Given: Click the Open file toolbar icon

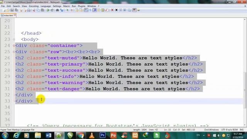Looking at the screenshot, I should pos(8,10).
